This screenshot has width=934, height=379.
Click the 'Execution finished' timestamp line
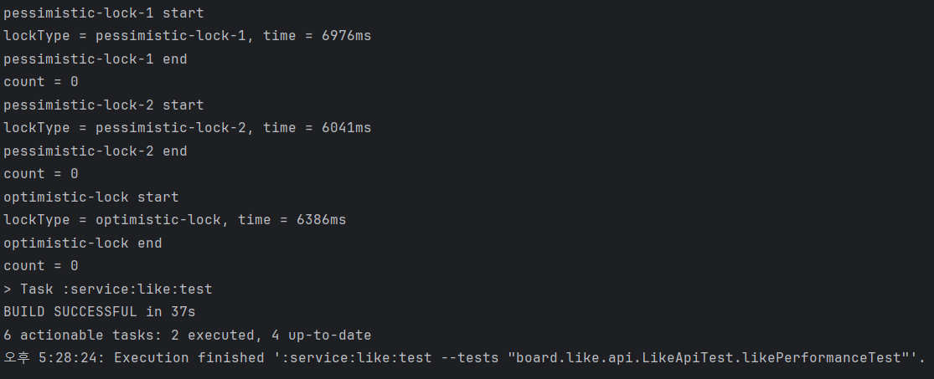click(x=465, y=358)
